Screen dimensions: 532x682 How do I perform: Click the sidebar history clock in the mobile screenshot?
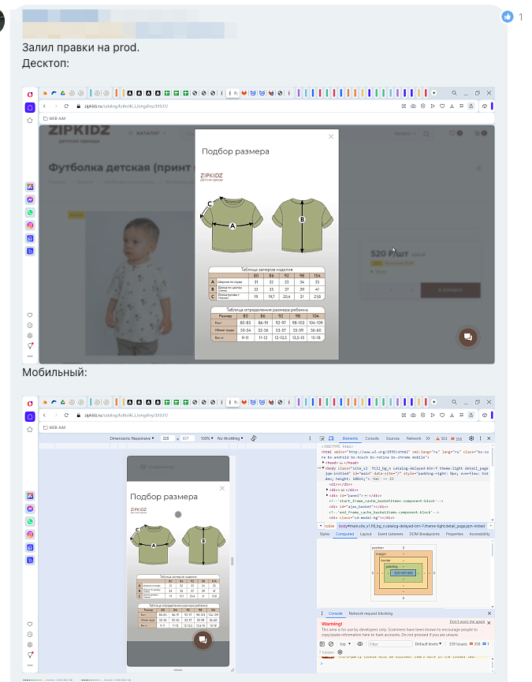pos(30,635)
